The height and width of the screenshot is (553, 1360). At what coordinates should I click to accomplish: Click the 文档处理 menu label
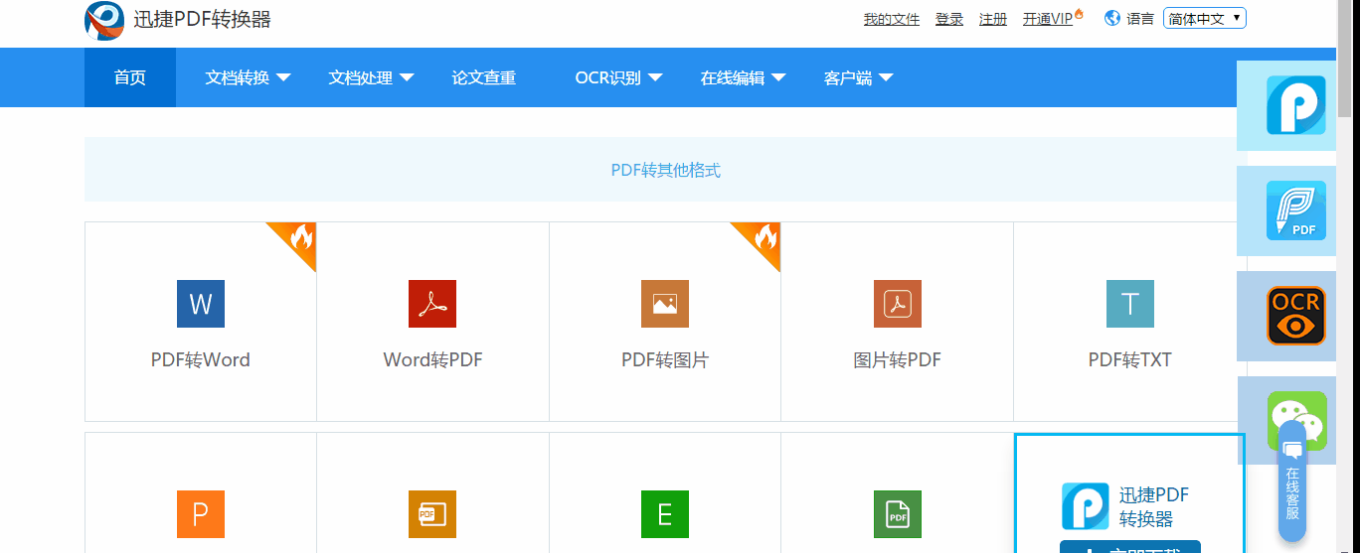click(361, 77)
